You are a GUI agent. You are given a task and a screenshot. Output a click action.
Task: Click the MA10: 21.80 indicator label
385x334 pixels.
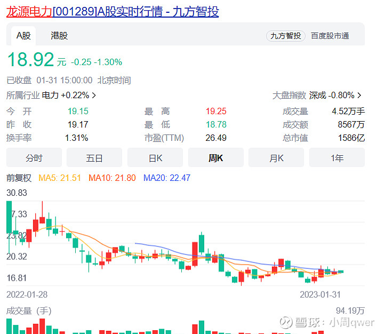coord(112,178)
